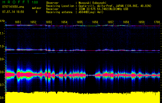Click the Observer label
This screenshot has width=162, height=103.
pos(52,3)
